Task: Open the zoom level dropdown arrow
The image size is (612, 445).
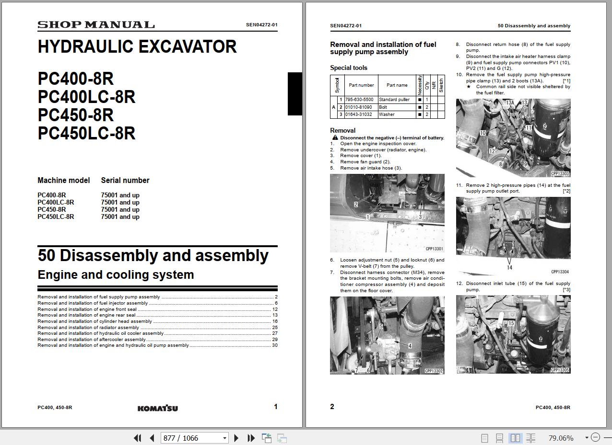Action: tap(587, 437)
